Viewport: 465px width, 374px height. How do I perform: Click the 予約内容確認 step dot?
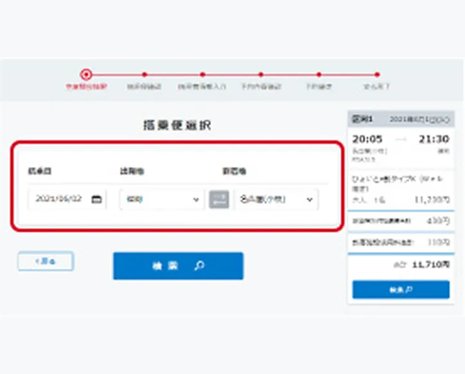pos(261,75)
